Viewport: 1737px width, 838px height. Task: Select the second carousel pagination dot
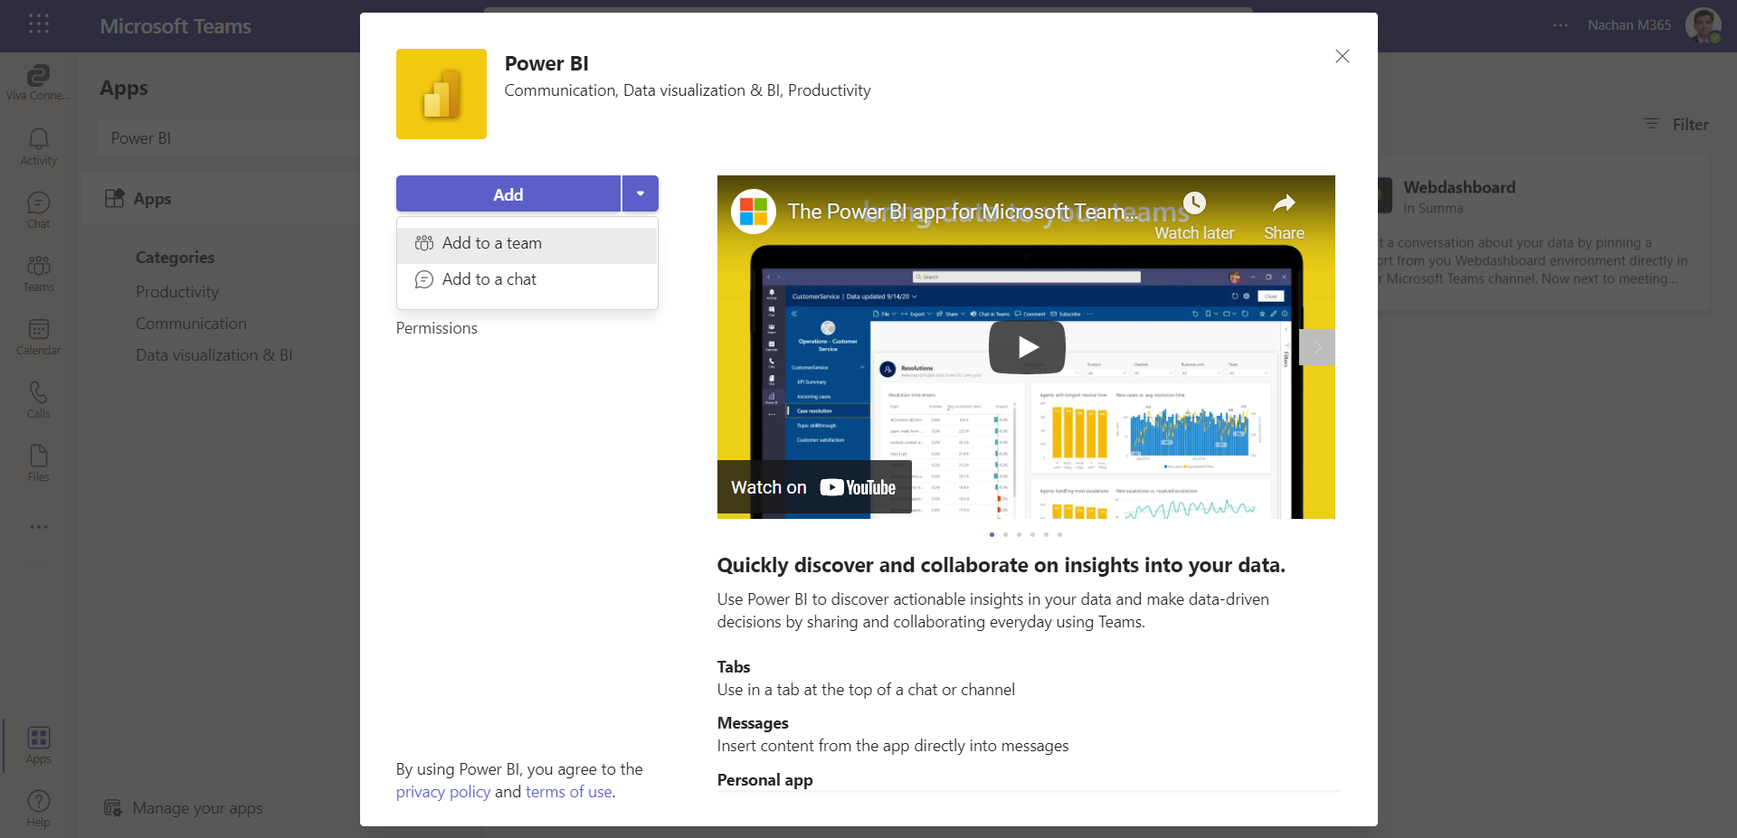pyautogui.click(x=1005, y=535)
